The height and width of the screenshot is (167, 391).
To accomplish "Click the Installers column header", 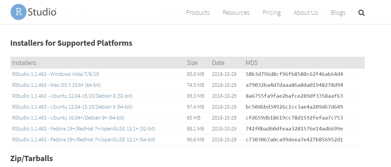I will [x=24, y=63].
